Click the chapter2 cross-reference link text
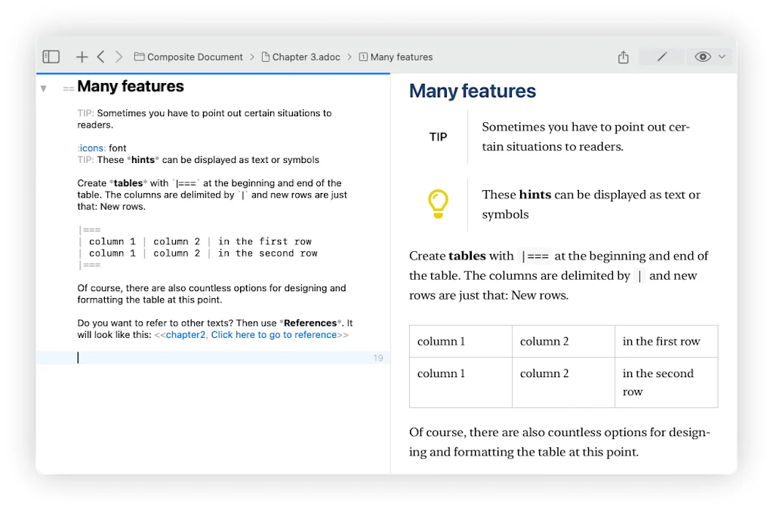The height and width of the screenshot is (510, 773). tap(185, 335)
